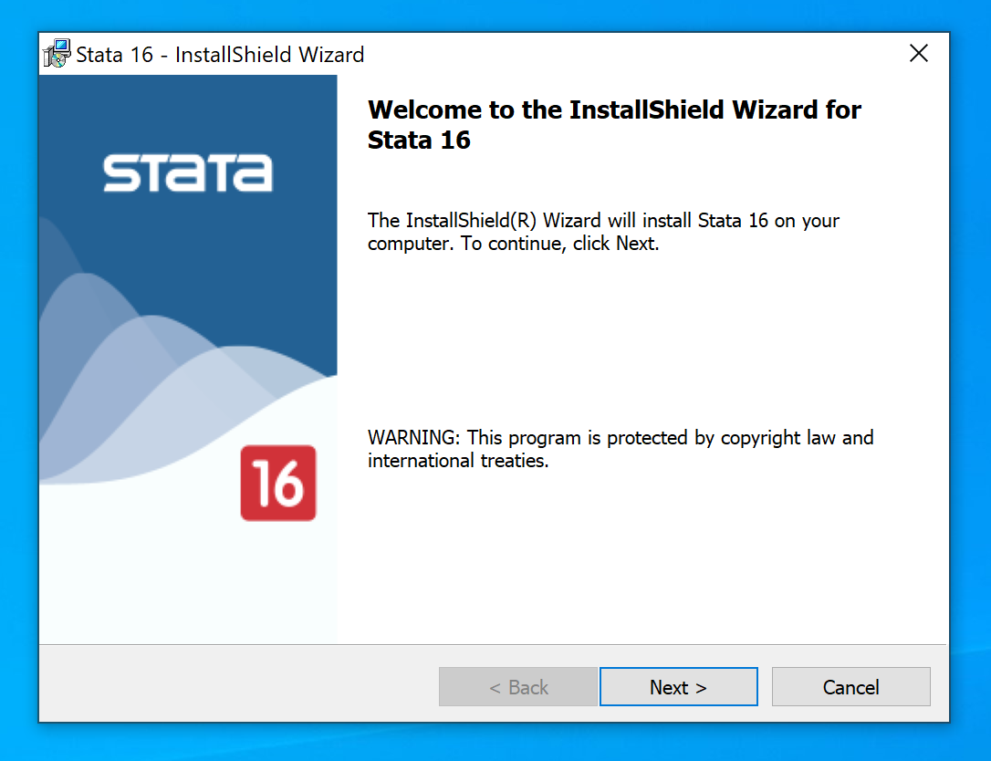Viewport: 991px width, 761px height.
Task: Click the 'Stata 16 - InstallShield Wizard' title text
Action: click(x=220, y=55)
